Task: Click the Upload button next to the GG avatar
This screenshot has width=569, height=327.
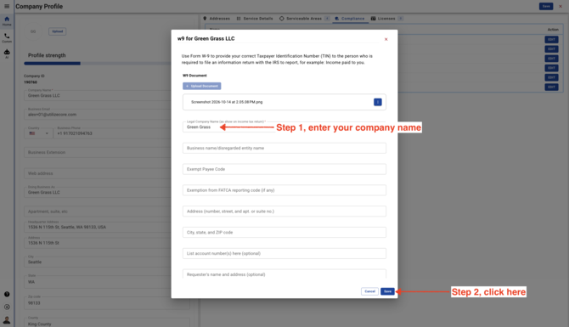Action: click(58, 31)
